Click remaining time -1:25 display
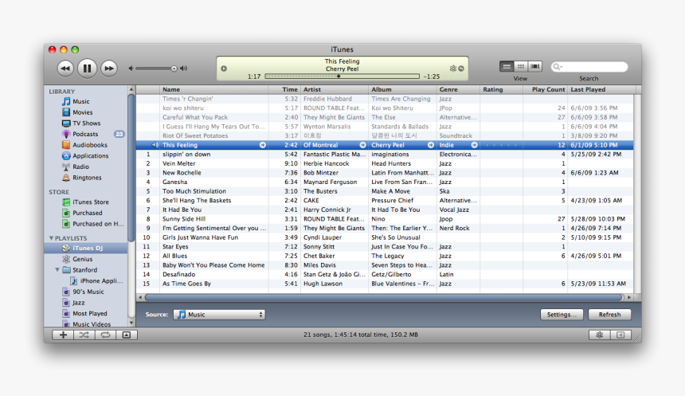685x396 pixels. coord(432,76)
